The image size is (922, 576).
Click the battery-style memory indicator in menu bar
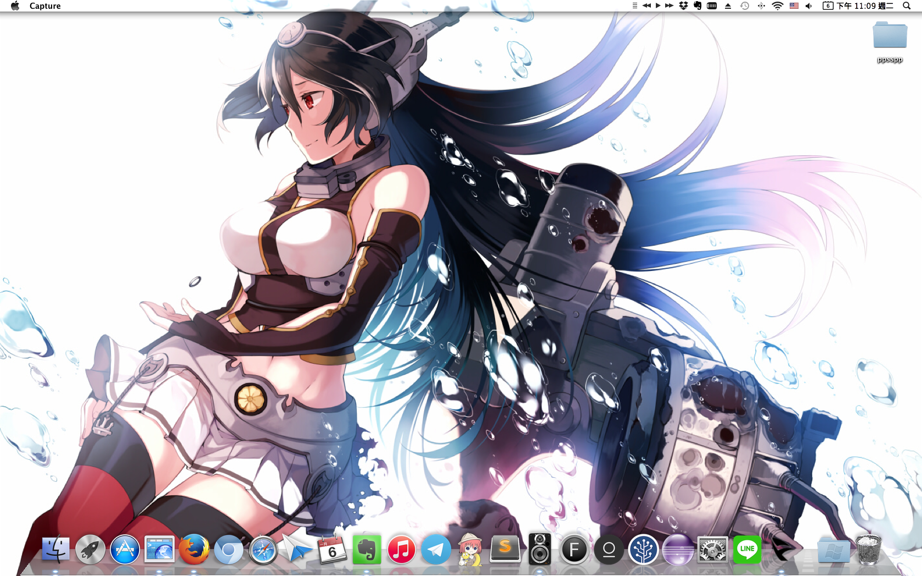point(712,5)
